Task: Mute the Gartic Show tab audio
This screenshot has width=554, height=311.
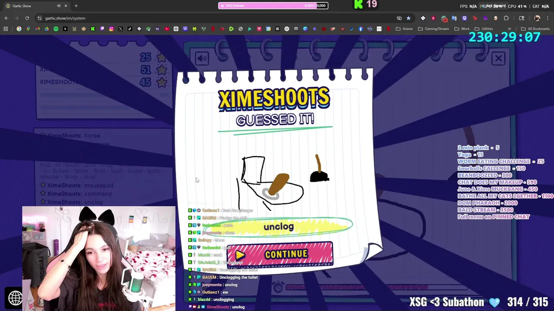Action: tap(59, 6)
